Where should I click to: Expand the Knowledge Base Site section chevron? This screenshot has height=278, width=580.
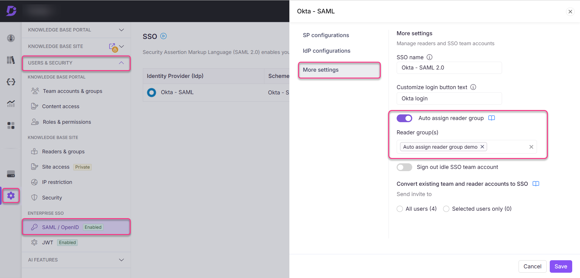[x=122, y=46]
